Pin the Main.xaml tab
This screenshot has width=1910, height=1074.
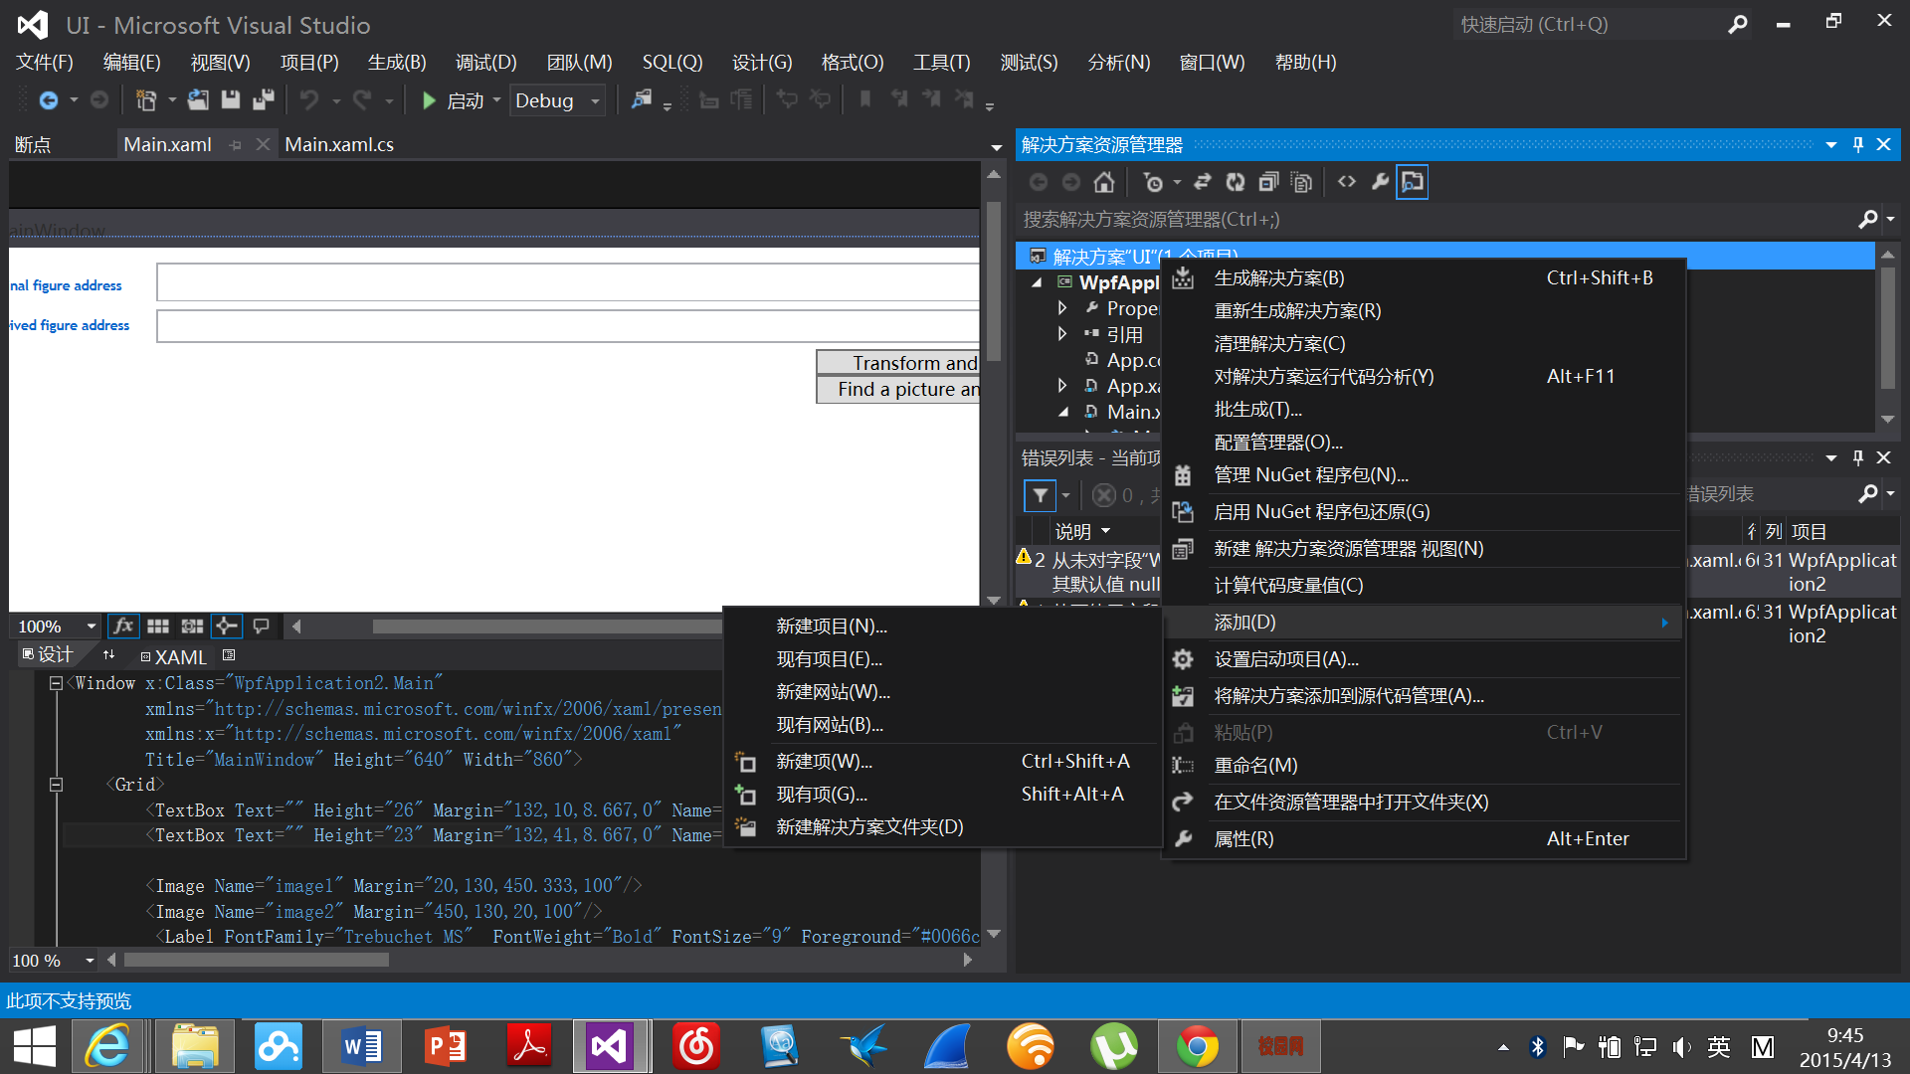tap(236, 145)
